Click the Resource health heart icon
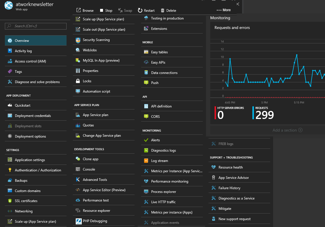 pos(213,167)
